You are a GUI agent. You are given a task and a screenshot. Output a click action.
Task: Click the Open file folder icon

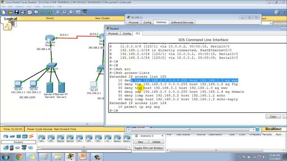(10, 12)
